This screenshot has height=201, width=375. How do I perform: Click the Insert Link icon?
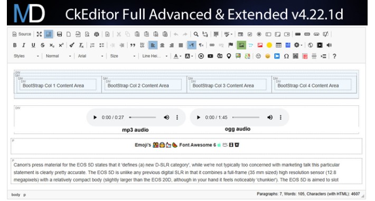pyautogui.click(x=212, y=45)
